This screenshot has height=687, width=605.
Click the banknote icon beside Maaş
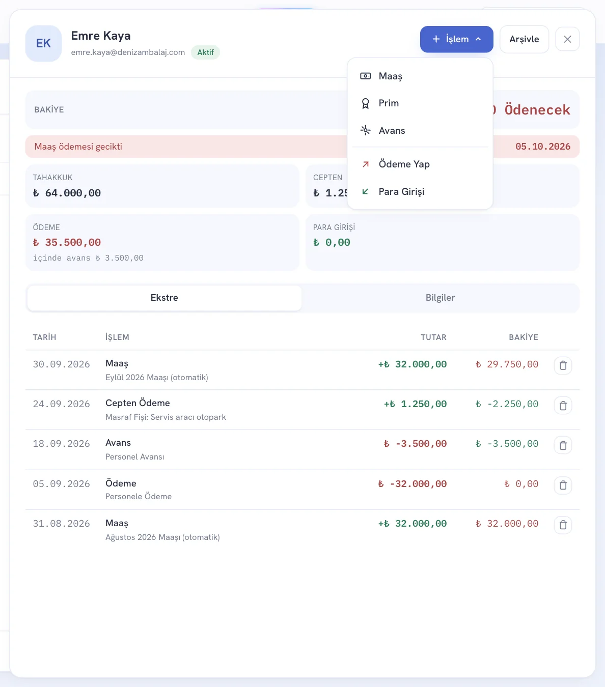[x=365, y=76]
